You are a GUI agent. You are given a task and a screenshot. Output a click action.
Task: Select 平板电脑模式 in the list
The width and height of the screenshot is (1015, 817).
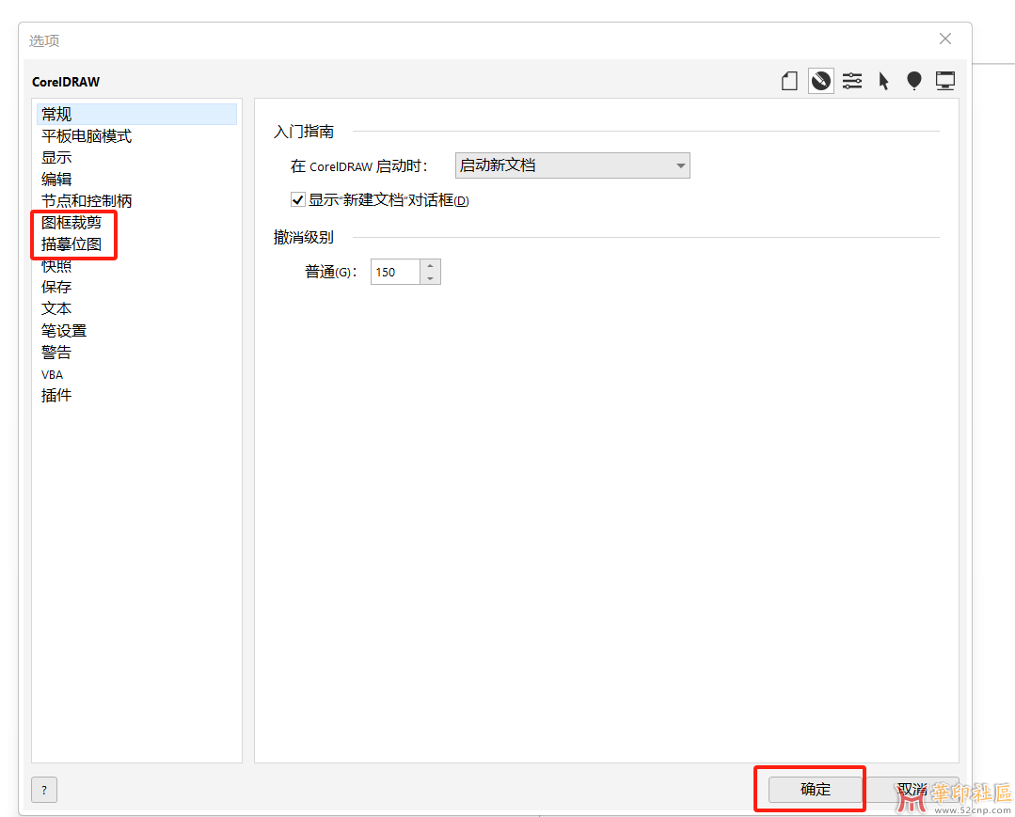coord(87,135)
